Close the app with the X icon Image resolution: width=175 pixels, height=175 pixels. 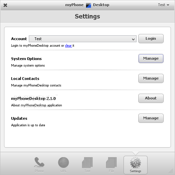click(x=5, y=5)
